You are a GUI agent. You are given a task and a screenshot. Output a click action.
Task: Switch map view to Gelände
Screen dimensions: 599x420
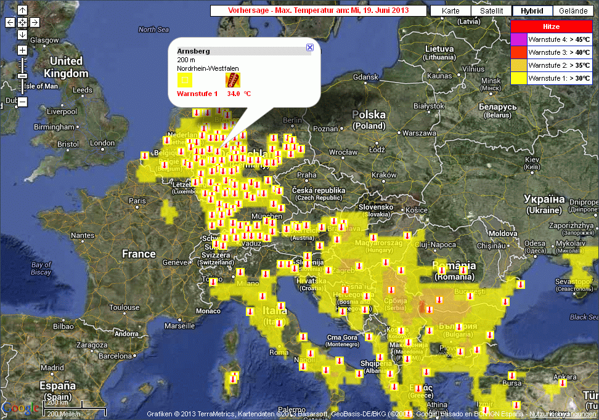(573, 11)
